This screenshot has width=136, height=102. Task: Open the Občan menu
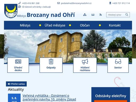click(x=85, y=25)
